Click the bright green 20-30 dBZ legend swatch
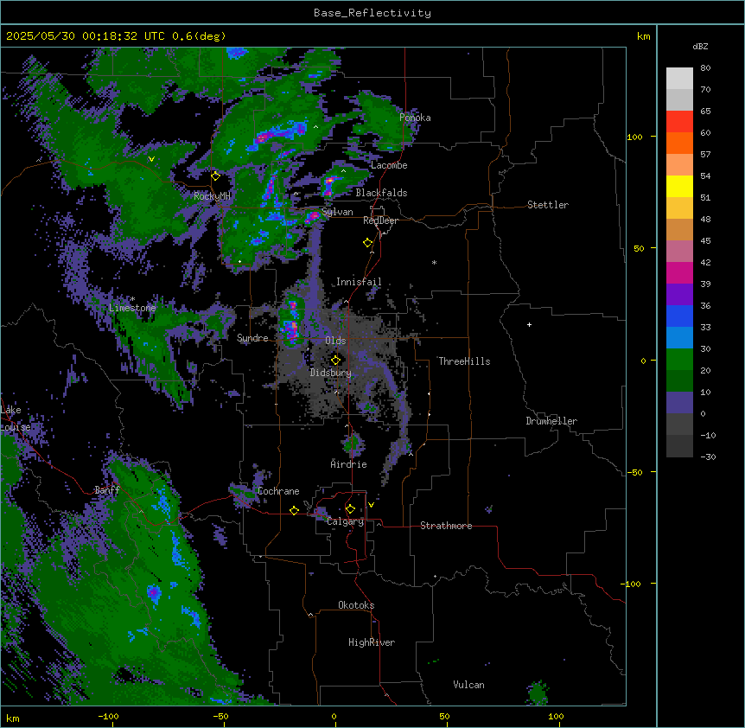 click(x=679, y=360)
